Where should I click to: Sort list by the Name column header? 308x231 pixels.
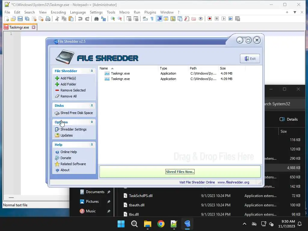point(128,68)
